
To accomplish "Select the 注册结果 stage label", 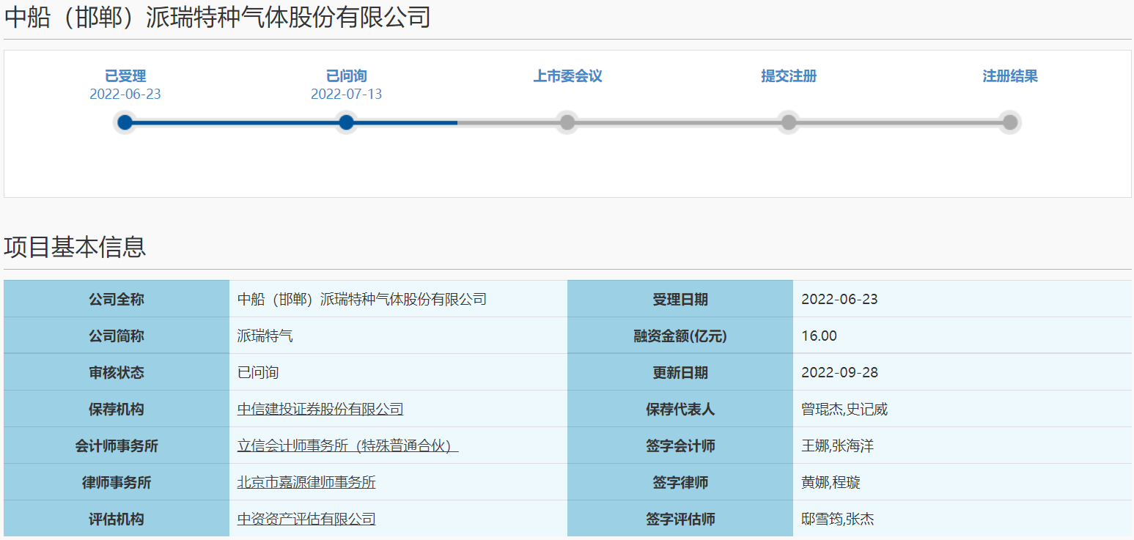I will coord(1010,76).
